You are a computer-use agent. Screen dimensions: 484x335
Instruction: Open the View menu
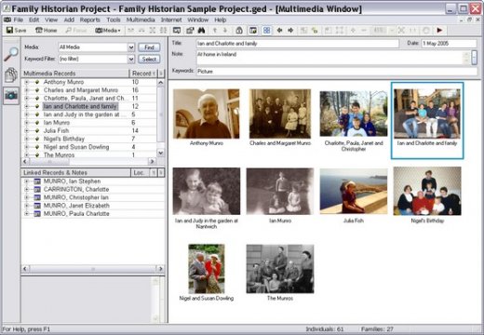coord(51,20)
